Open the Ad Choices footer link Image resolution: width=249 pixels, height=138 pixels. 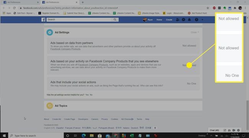[127, 119]
